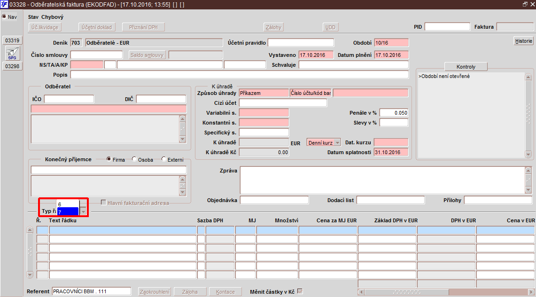Select the Firma radio button
The height and width of the screenshot is (297, 536).
(109, 160)
